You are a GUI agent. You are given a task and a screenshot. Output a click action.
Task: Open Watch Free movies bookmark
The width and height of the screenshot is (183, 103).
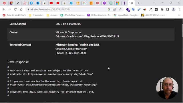(x=72, y=15)
